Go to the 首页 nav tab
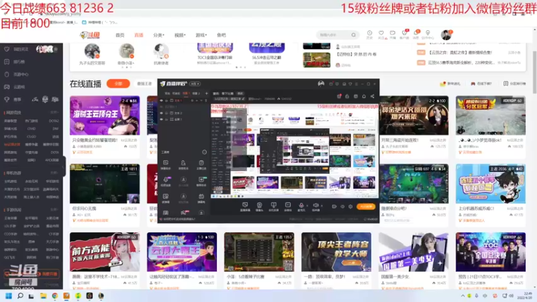 tap(120, 35)
